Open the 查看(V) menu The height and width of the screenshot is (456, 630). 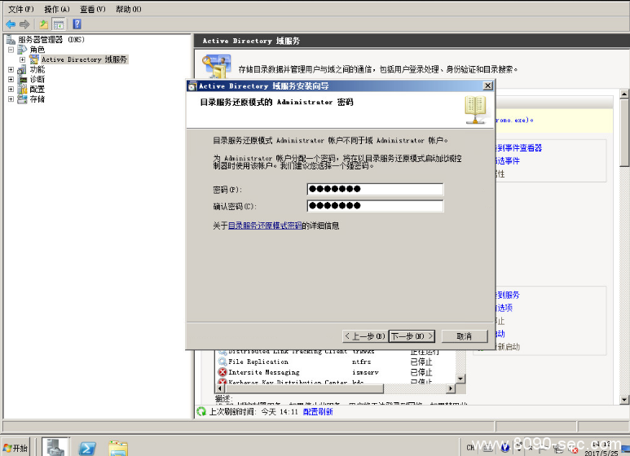coord(92,9)
